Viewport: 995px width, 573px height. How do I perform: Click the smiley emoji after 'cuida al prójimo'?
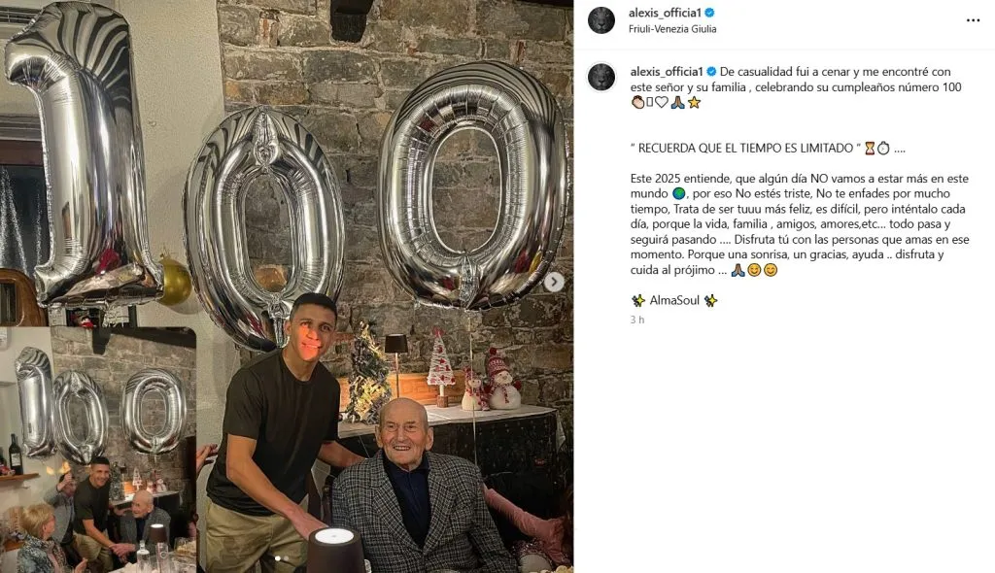[x=756, y=269]
